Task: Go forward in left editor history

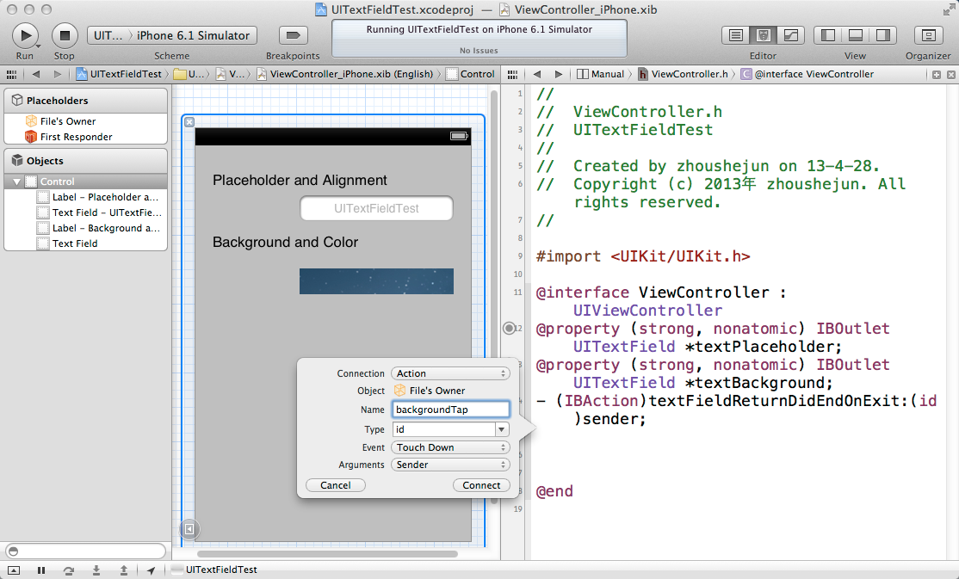Action: click(58, 74)
